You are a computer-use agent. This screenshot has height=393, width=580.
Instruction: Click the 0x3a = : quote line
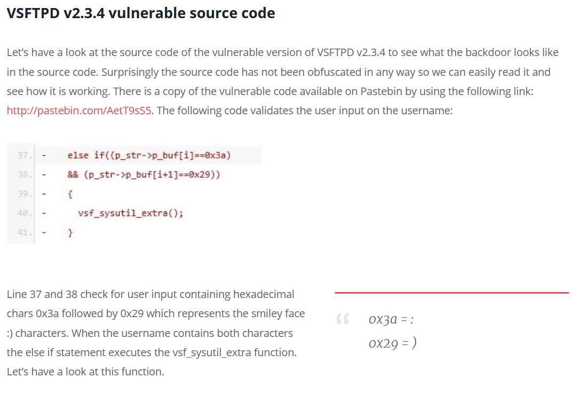point(391,319)
